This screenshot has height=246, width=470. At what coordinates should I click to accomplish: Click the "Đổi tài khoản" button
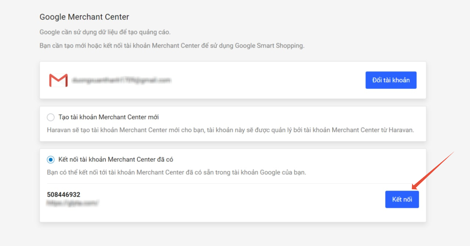(x=391, y=80)
